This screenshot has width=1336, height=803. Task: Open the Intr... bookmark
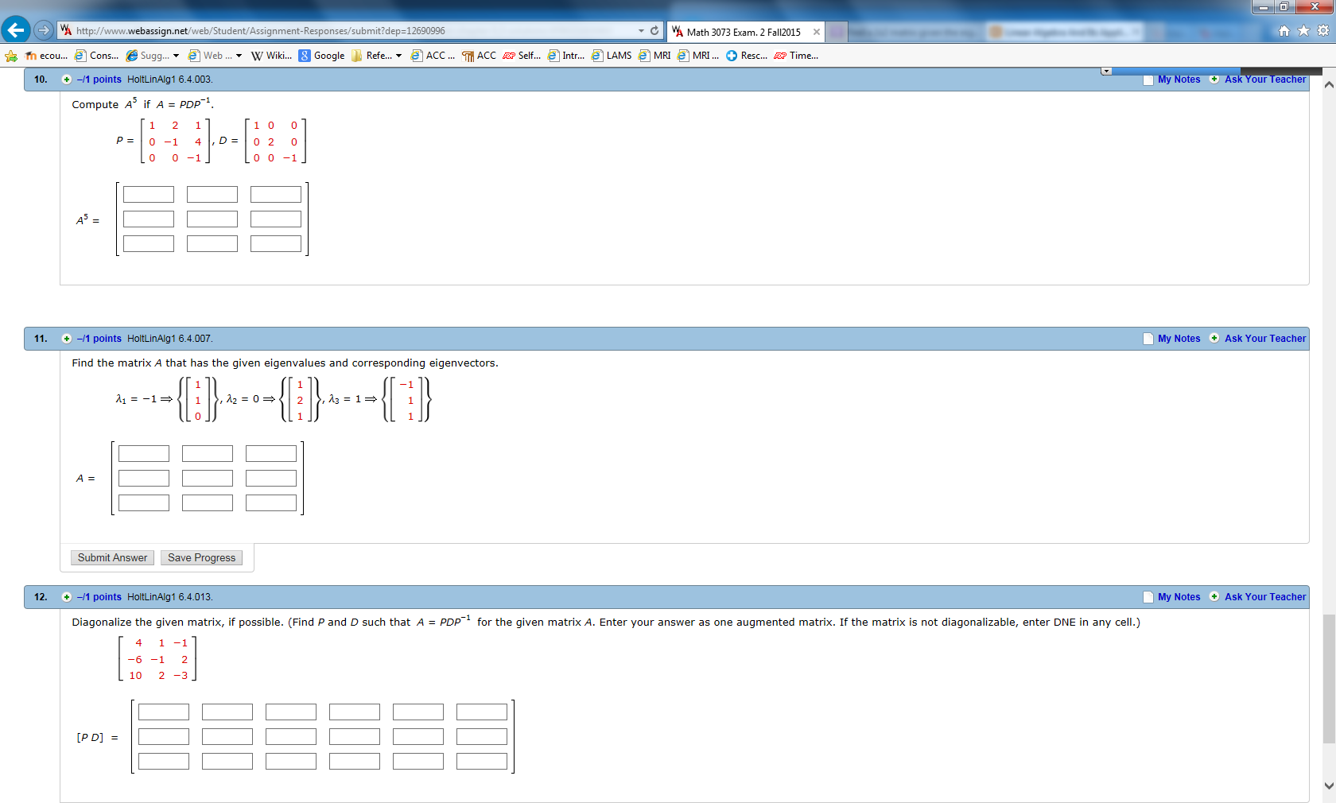[x=566, y=56]
